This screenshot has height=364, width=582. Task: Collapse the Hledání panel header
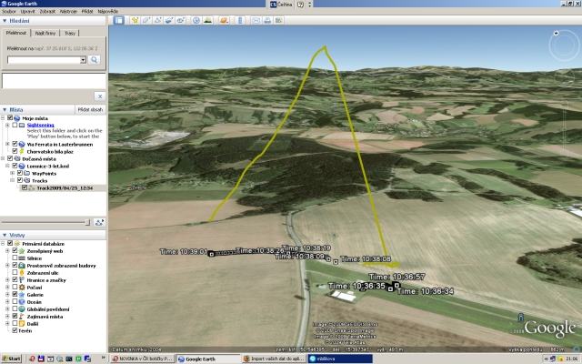[x=5, y=19]
